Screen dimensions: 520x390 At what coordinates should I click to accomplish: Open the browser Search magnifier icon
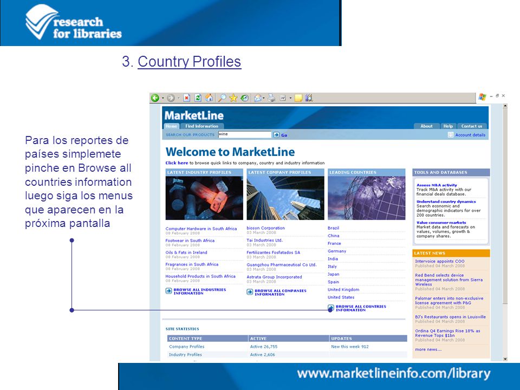pos(222,98)
